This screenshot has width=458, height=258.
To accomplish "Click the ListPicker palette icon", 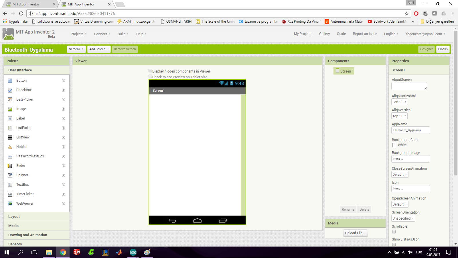I will coord(10,128).
